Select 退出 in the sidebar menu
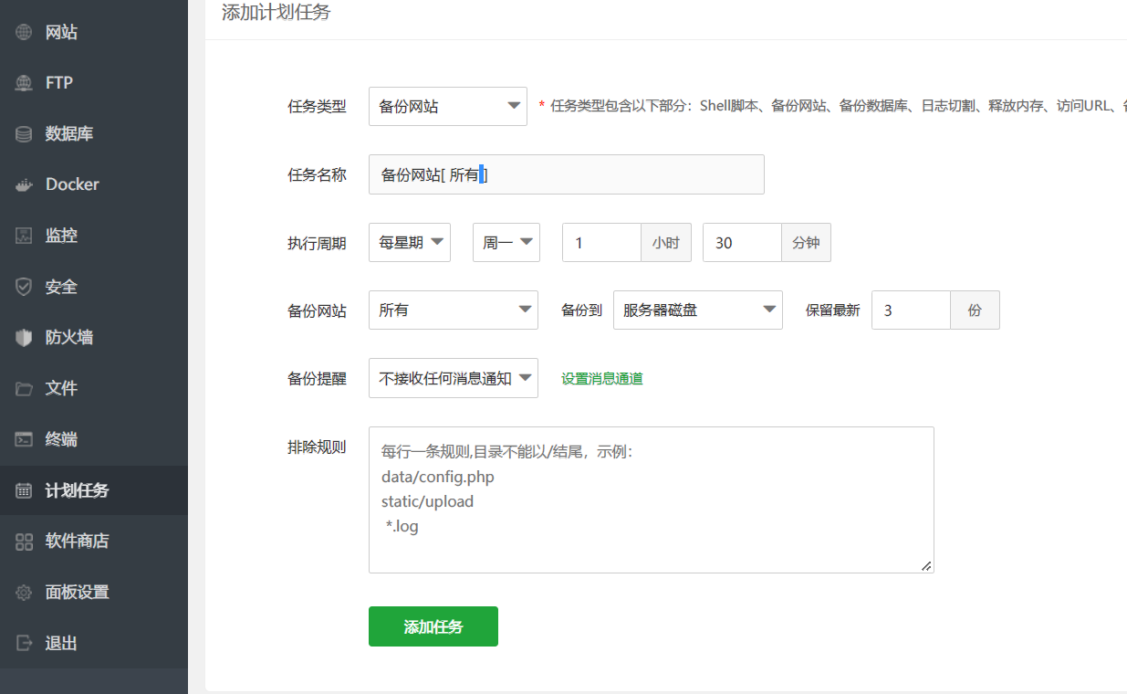The width and height of the screenshot is (1127, 694). coord(61,644)
